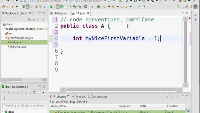Collapse the src folder node
Viewport: 200px width, 113px height.
tap(4, 33)
